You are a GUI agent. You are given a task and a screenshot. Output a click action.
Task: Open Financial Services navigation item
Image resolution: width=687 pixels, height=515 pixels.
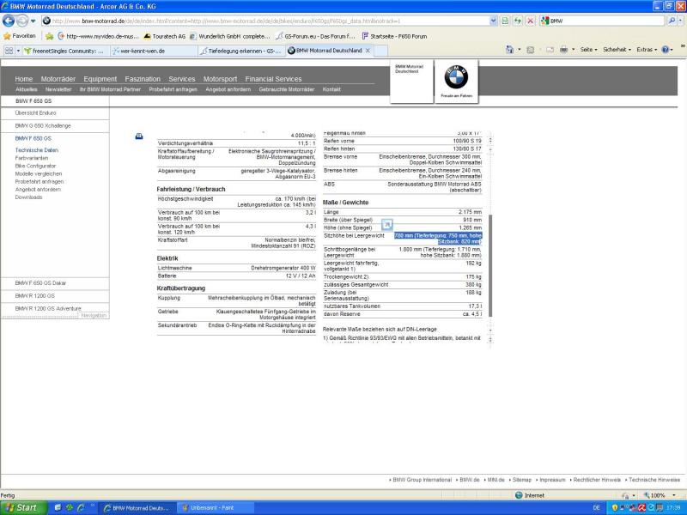tap(273, 79)
